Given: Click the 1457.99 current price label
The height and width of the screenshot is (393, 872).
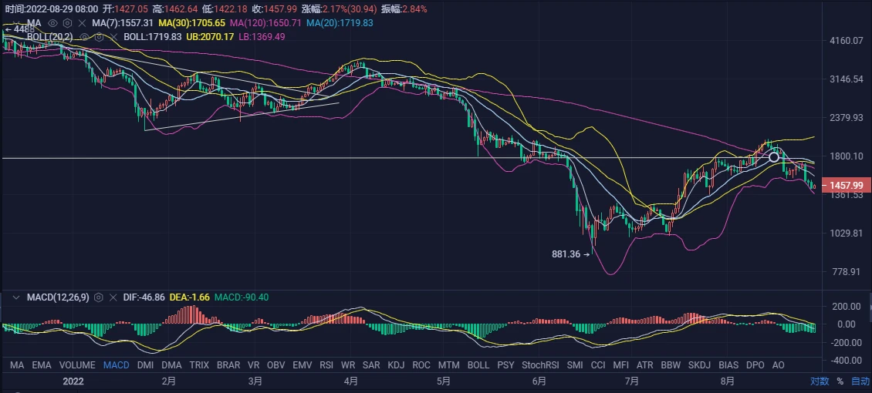Looking at the screenshot, I should (x=846, y=186).
